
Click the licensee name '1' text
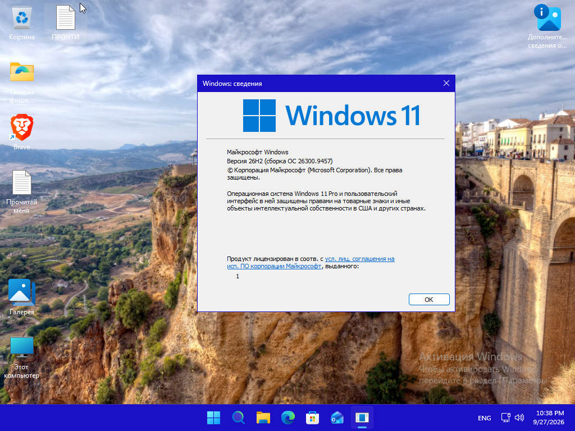pyautogui.click(x=238, y=276)
